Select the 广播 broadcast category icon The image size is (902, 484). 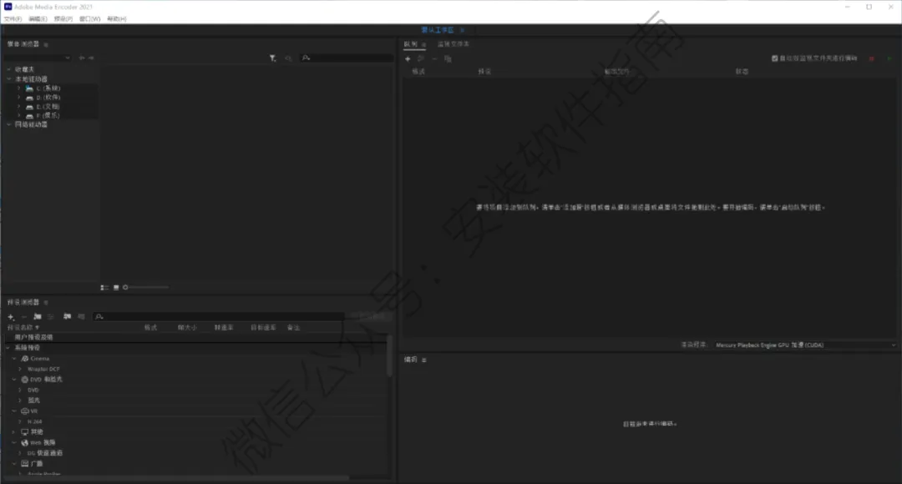coord(25,463)
